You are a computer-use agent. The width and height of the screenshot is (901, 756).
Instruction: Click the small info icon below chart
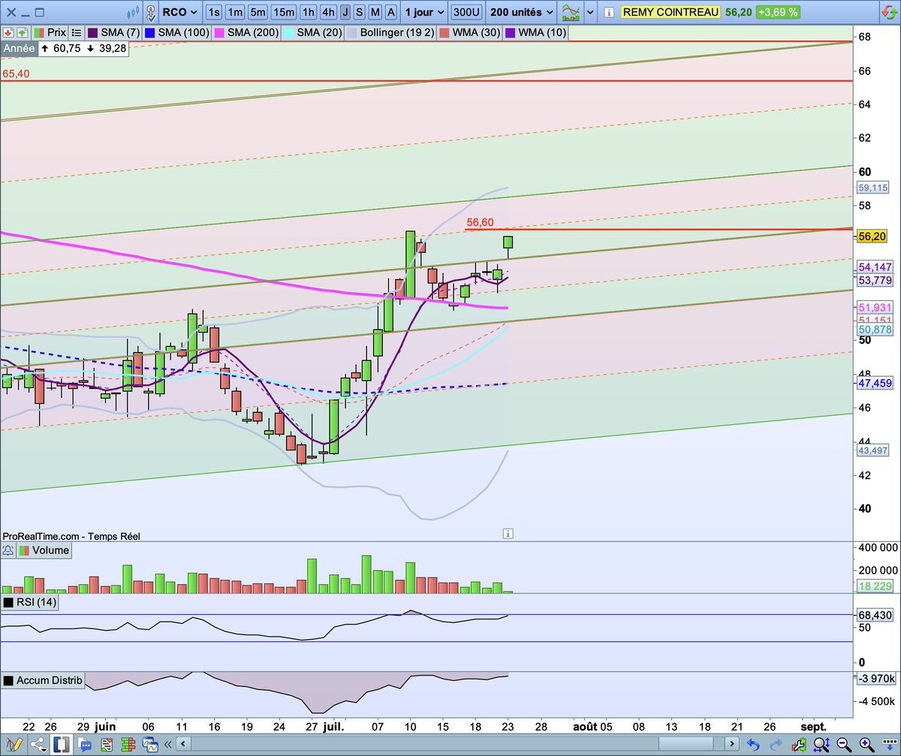[x=508, y=534]
